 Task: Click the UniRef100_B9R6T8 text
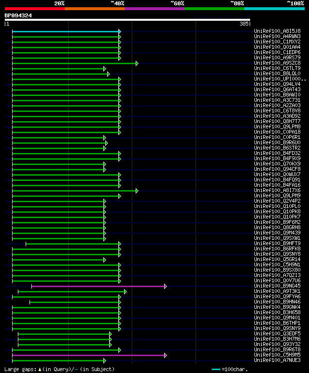(277, 349)
